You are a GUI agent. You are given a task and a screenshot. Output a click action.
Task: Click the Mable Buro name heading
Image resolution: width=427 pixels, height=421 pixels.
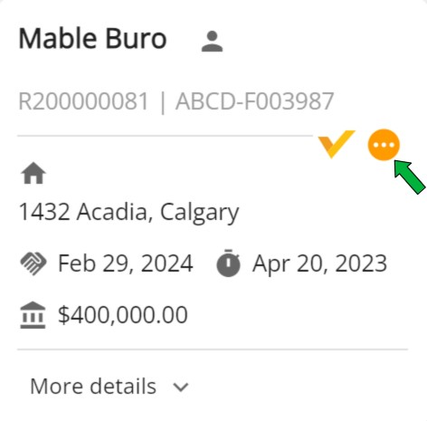click(92, 38)
